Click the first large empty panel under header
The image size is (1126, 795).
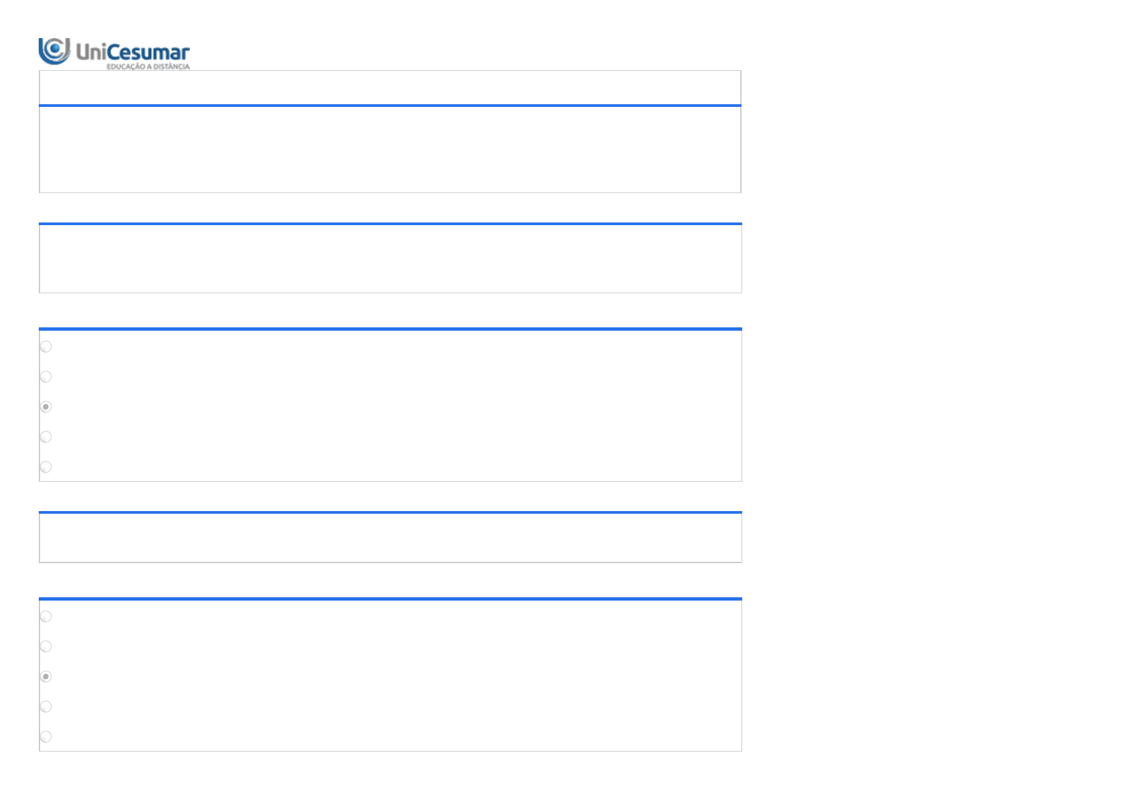(390, 150)
